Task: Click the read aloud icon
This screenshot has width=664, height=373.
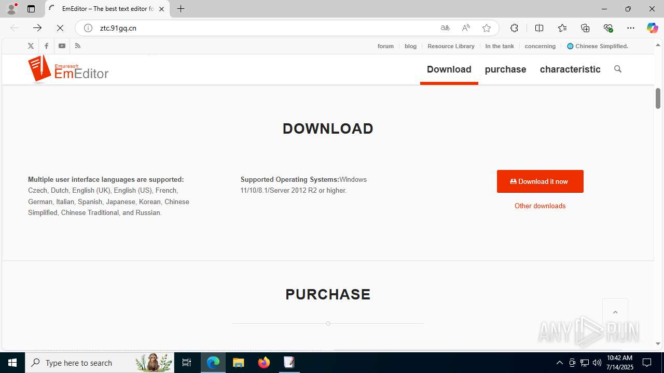Action: click(x=466, y=28)
